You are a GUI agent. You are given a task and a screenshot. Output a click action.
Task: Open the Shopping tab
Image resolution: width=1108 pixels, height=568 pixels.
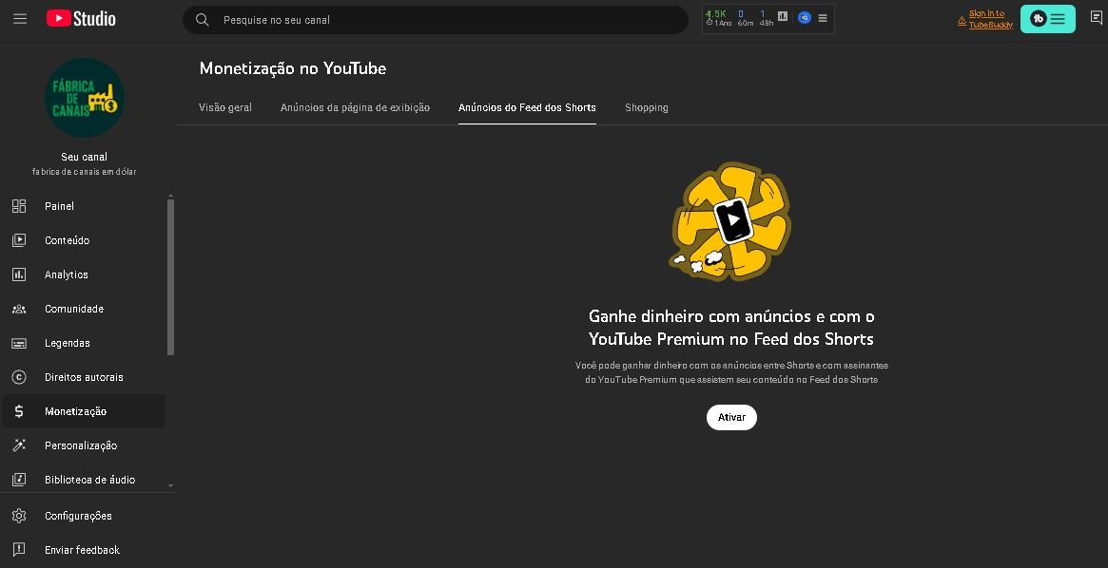(x=647, y=108)
